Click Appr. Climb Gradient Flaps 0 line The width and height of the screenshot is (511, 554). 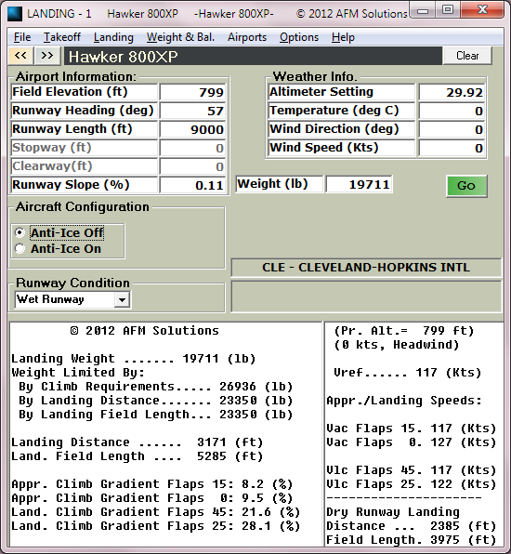tap(151, 498)
